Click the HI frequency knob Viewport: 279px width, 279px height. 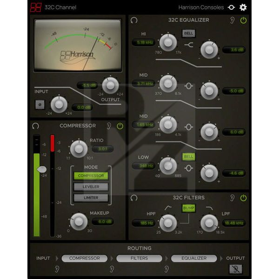(168, 42)
